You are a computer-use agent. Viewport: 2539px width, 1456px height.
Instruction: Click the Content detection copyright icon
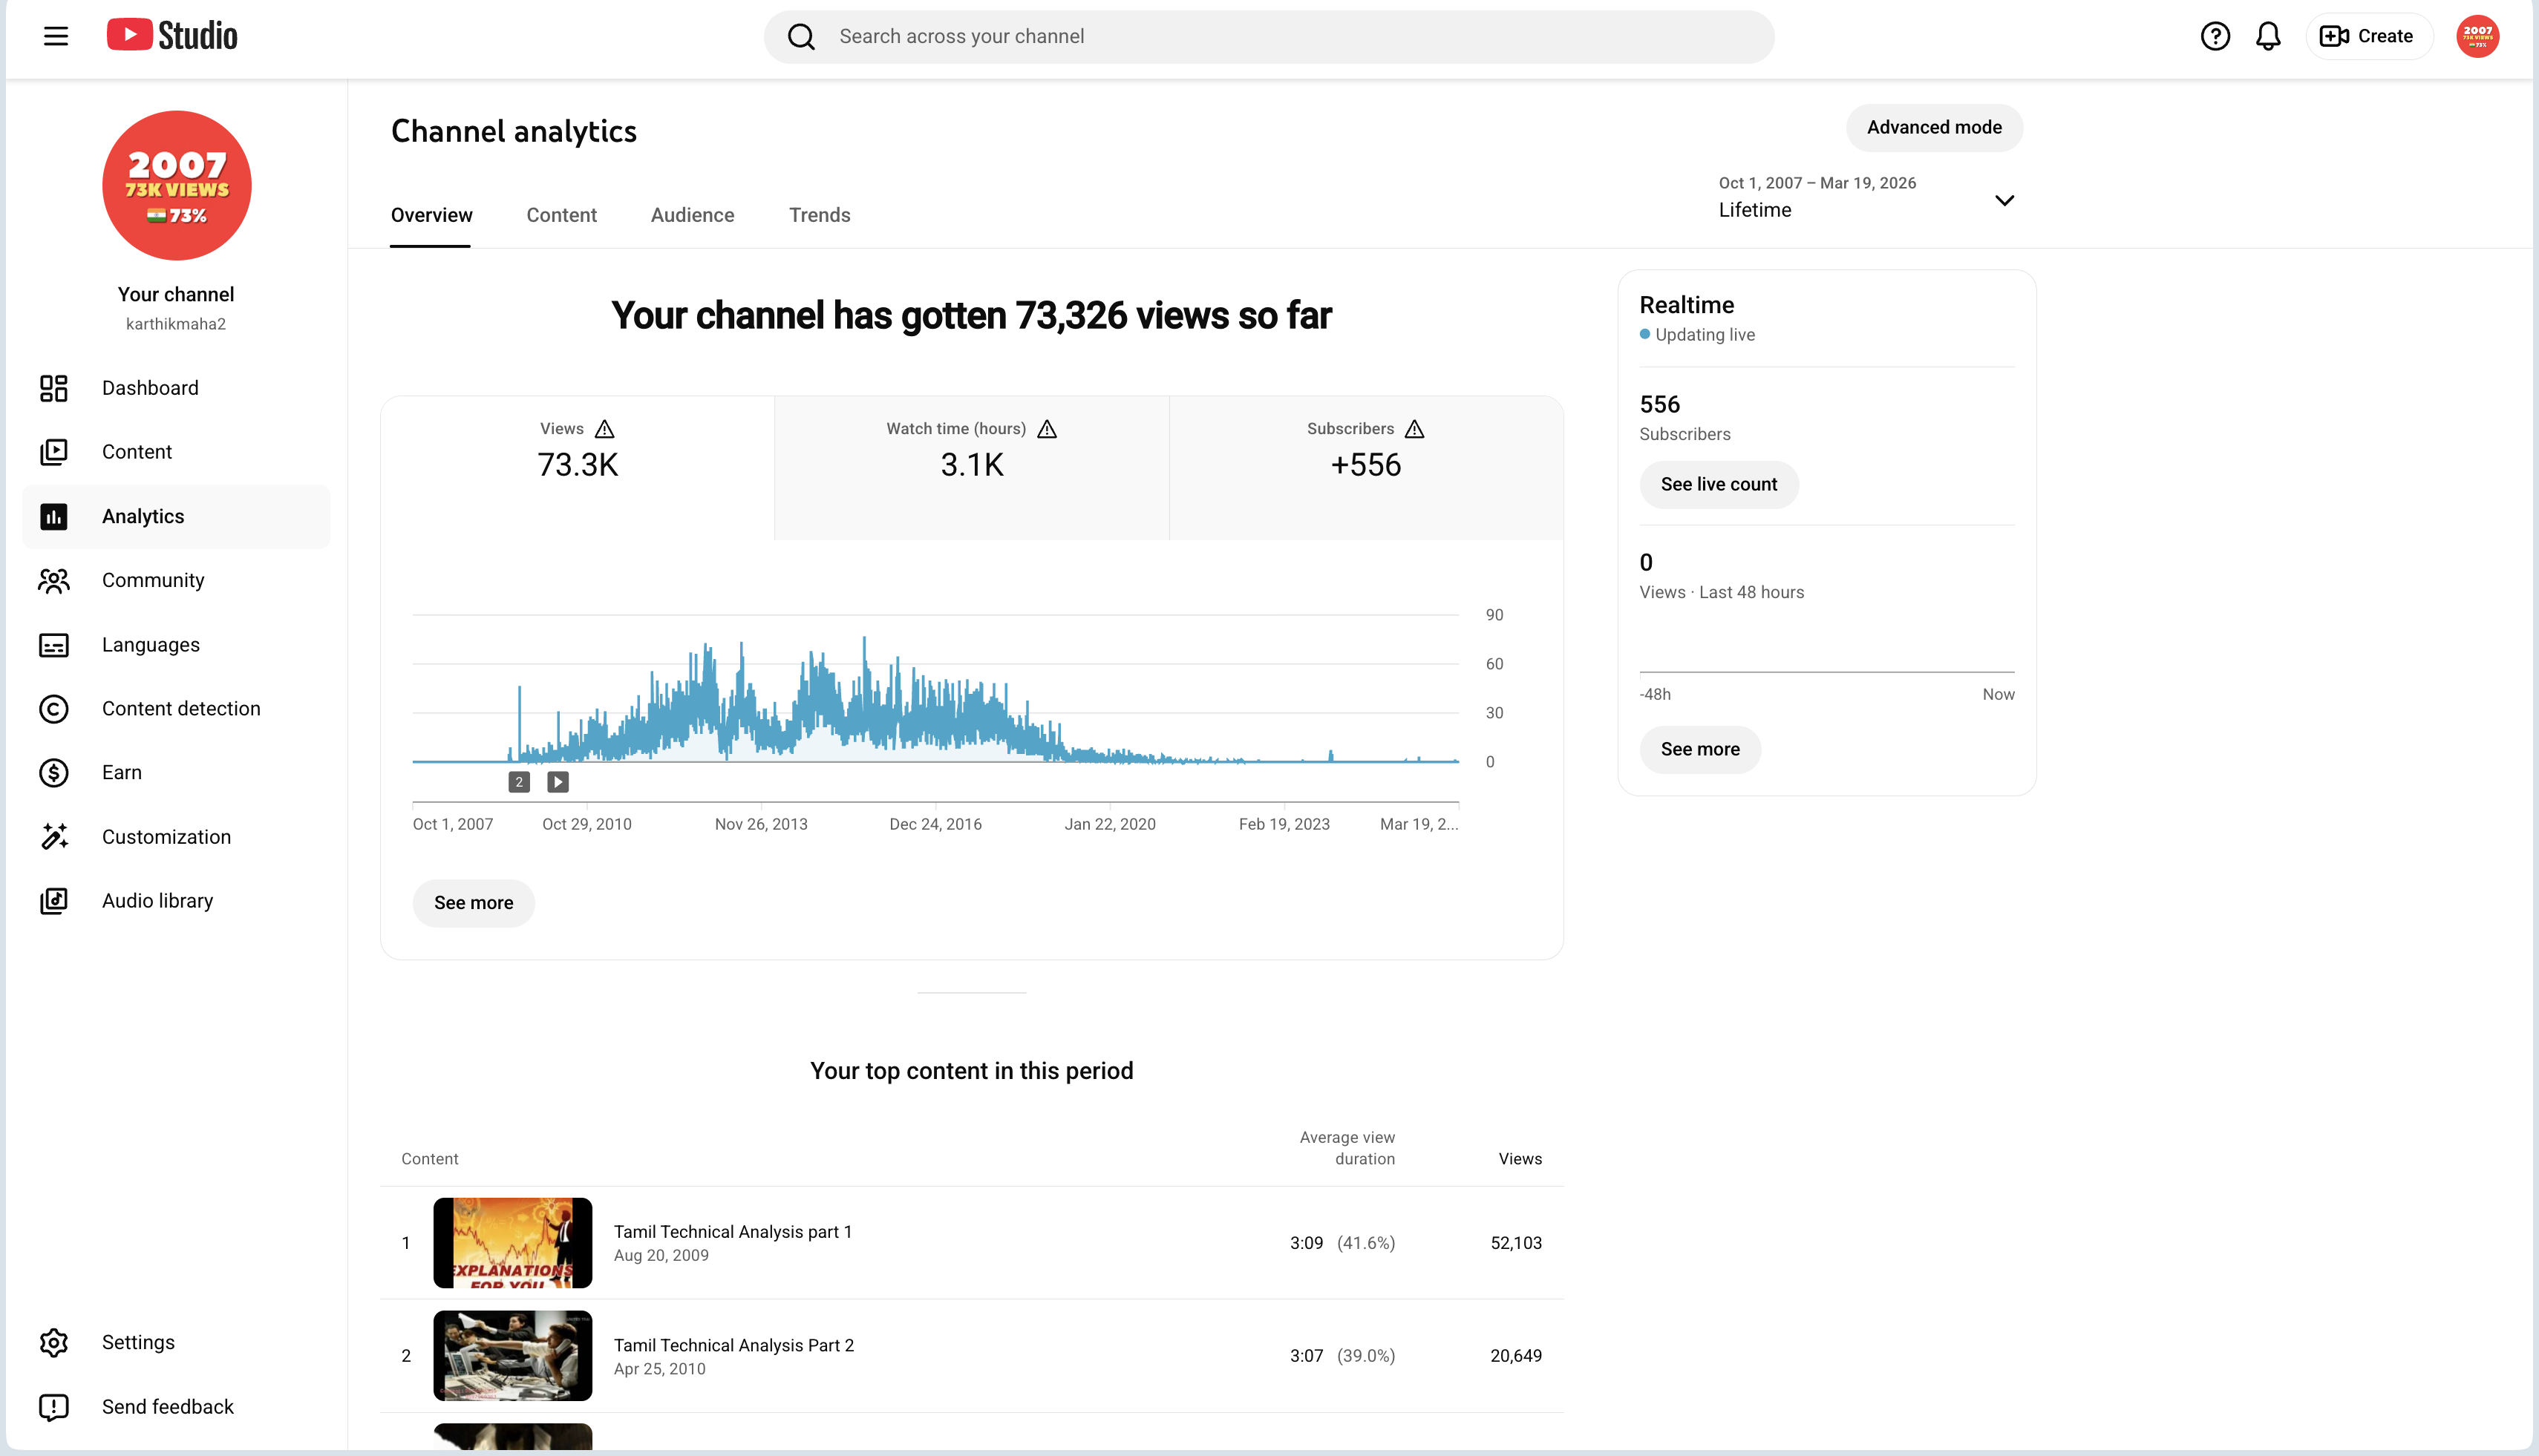coord(54,708)
